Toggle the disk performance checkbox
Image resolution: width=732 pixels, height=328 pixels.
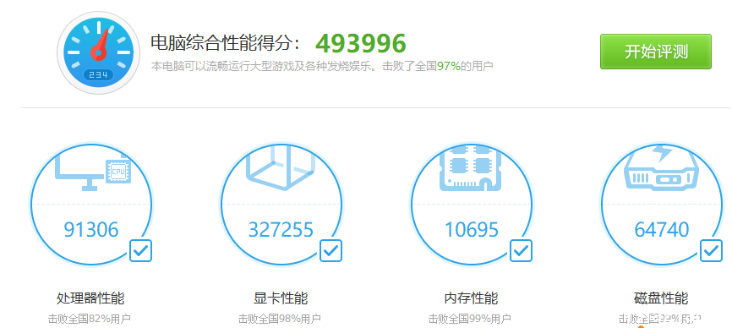[711, 251]
